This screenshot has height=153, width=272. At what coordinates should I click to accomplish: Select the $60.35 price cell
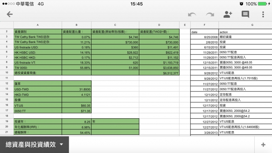[76, 105]
